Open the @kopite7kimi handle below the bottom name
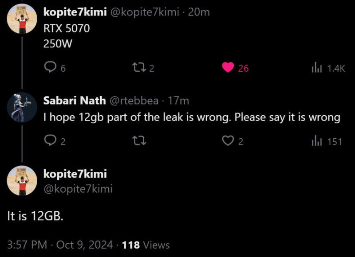This screenshot has width=355, height=257. click(x=78, y=189)
